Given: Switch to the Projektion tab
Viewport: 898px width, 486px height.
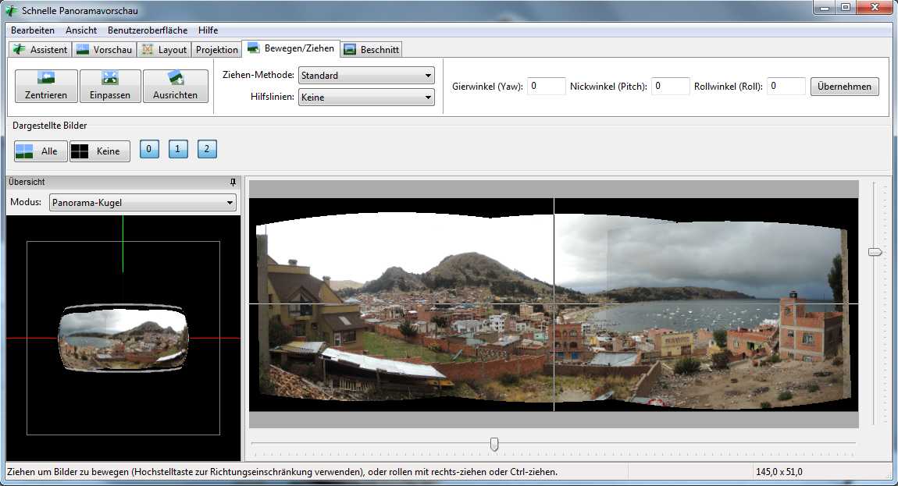Looking at the screenshot, I should click(x=216, y=50).
